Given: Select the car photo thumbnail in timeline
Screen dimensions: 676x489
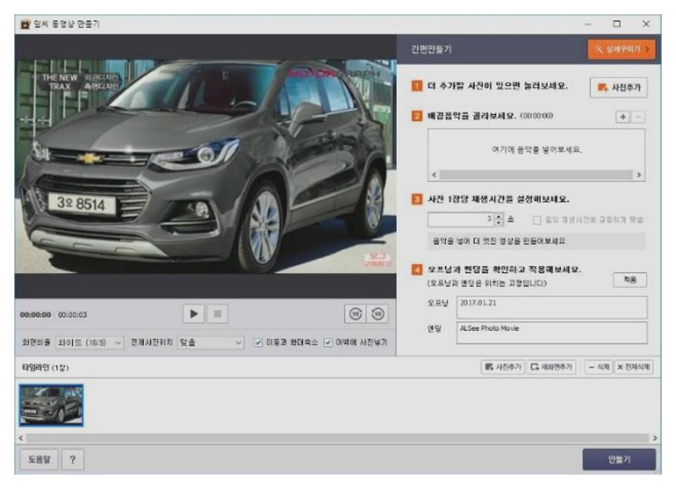Looking at the screenshot, I should [52, 405].
